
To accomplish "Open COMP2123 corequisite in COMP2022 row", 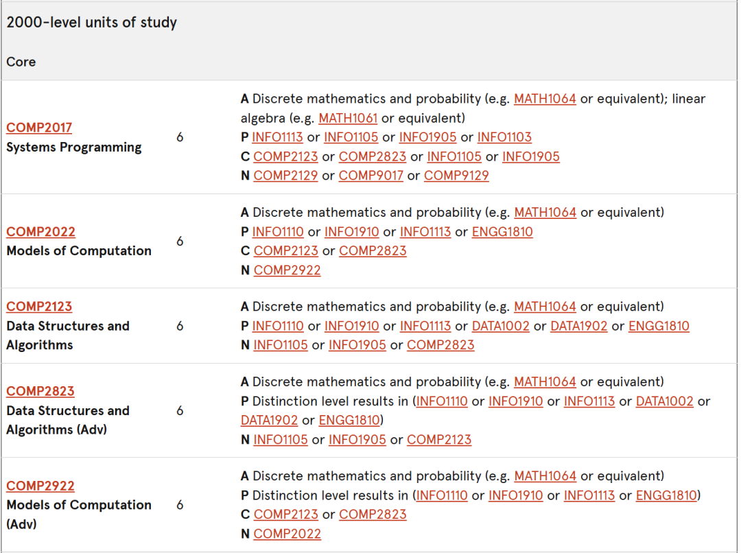I will point(286,251).
